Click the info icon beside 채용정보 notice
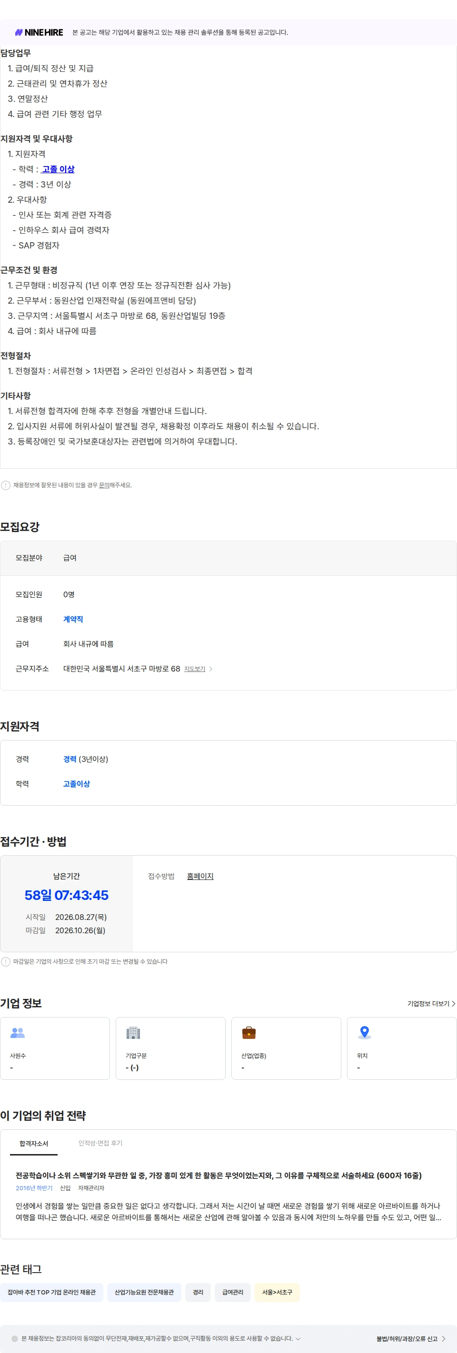 pyautogui.click(x=6, y=485)
